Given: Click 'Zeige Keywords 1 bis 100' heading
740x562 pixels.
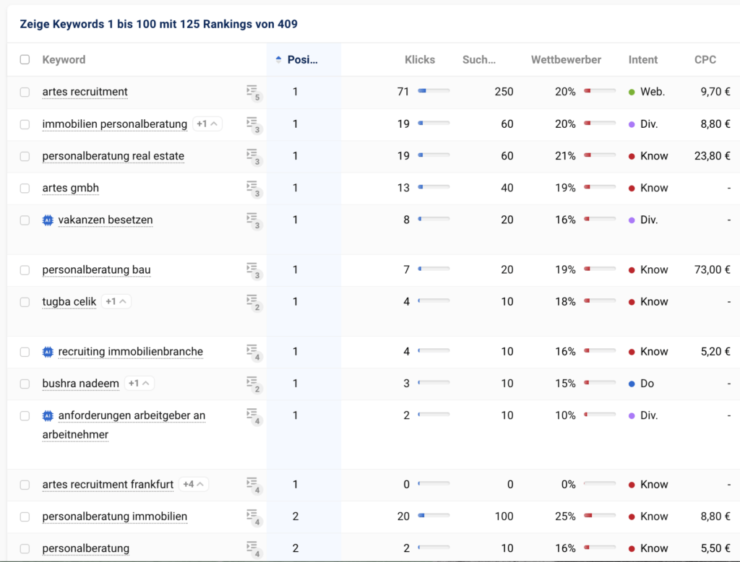Looking at the screenshot, I should pyautogui.click(x=158, y=24).
